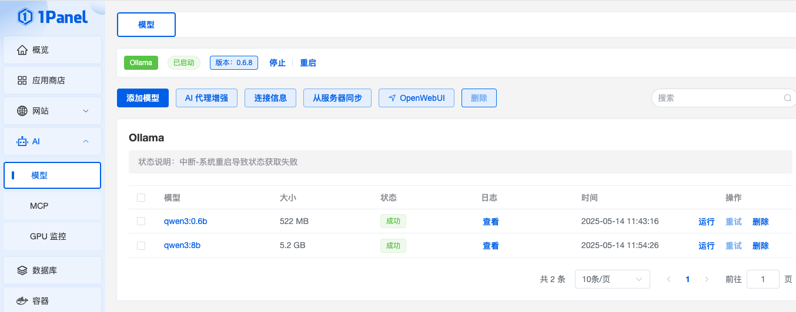Click the 前往 page number input field

(x=762, y=279)
